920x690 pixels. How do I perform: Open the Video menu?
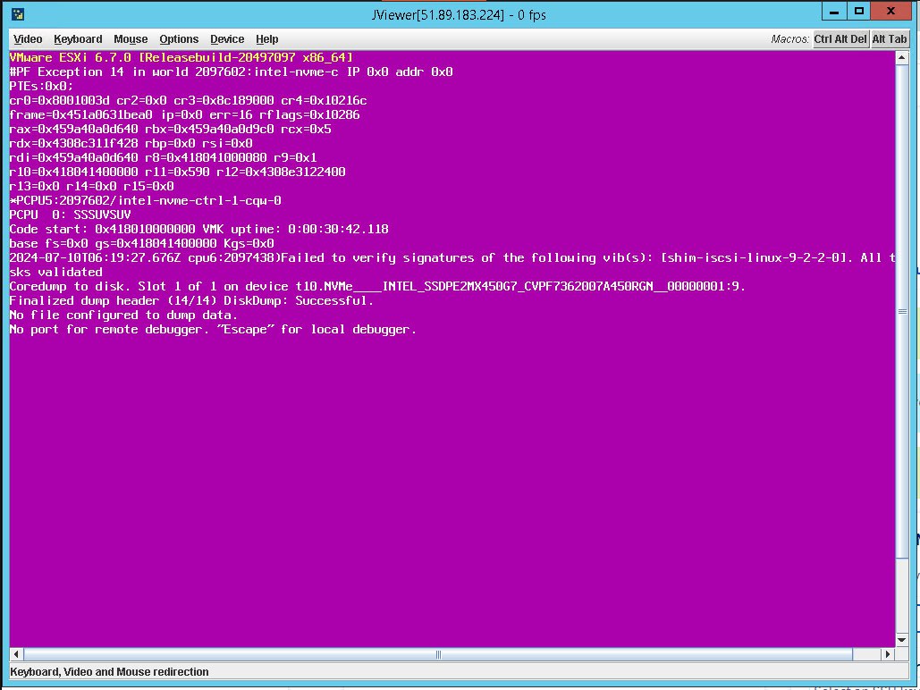pyautogui.click(x=28, y=39)
